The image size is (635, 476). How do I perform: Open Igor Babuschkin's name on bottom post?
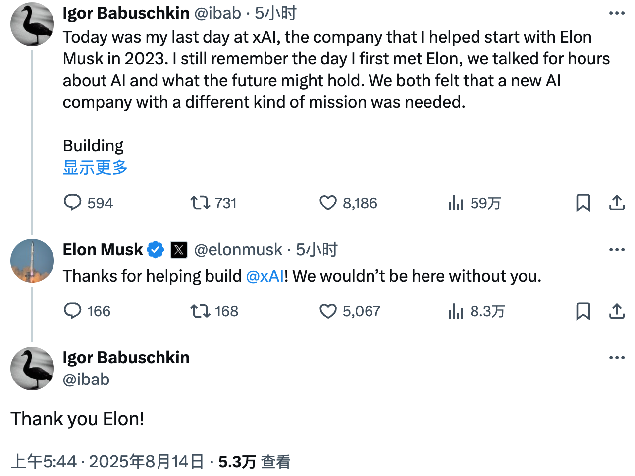click(126, 357)
